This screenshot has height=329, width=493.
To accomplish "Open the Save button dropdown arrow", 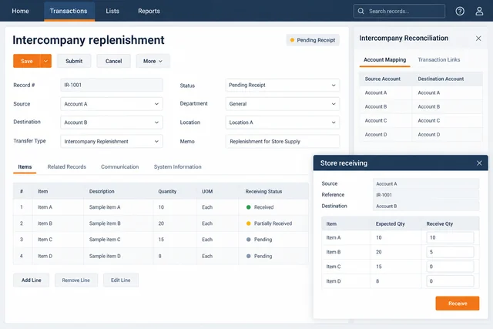I will tap(46, 61).
